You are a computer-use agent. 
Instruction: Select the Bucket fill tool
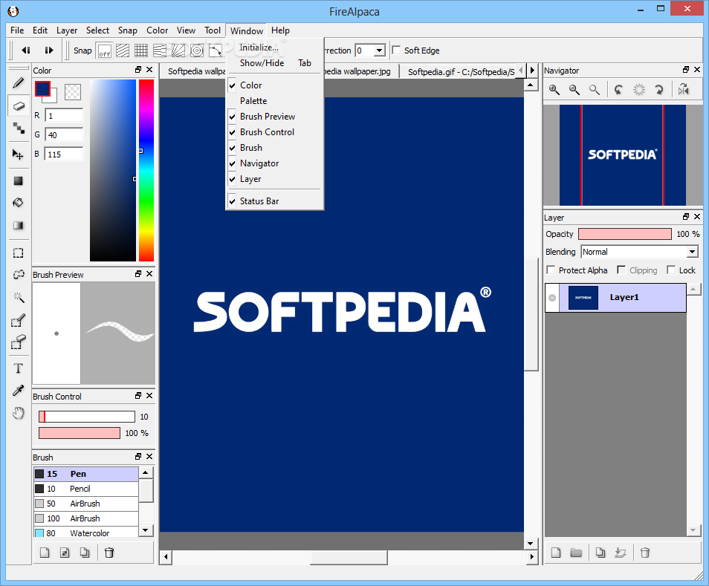click(x=18, y=203)
